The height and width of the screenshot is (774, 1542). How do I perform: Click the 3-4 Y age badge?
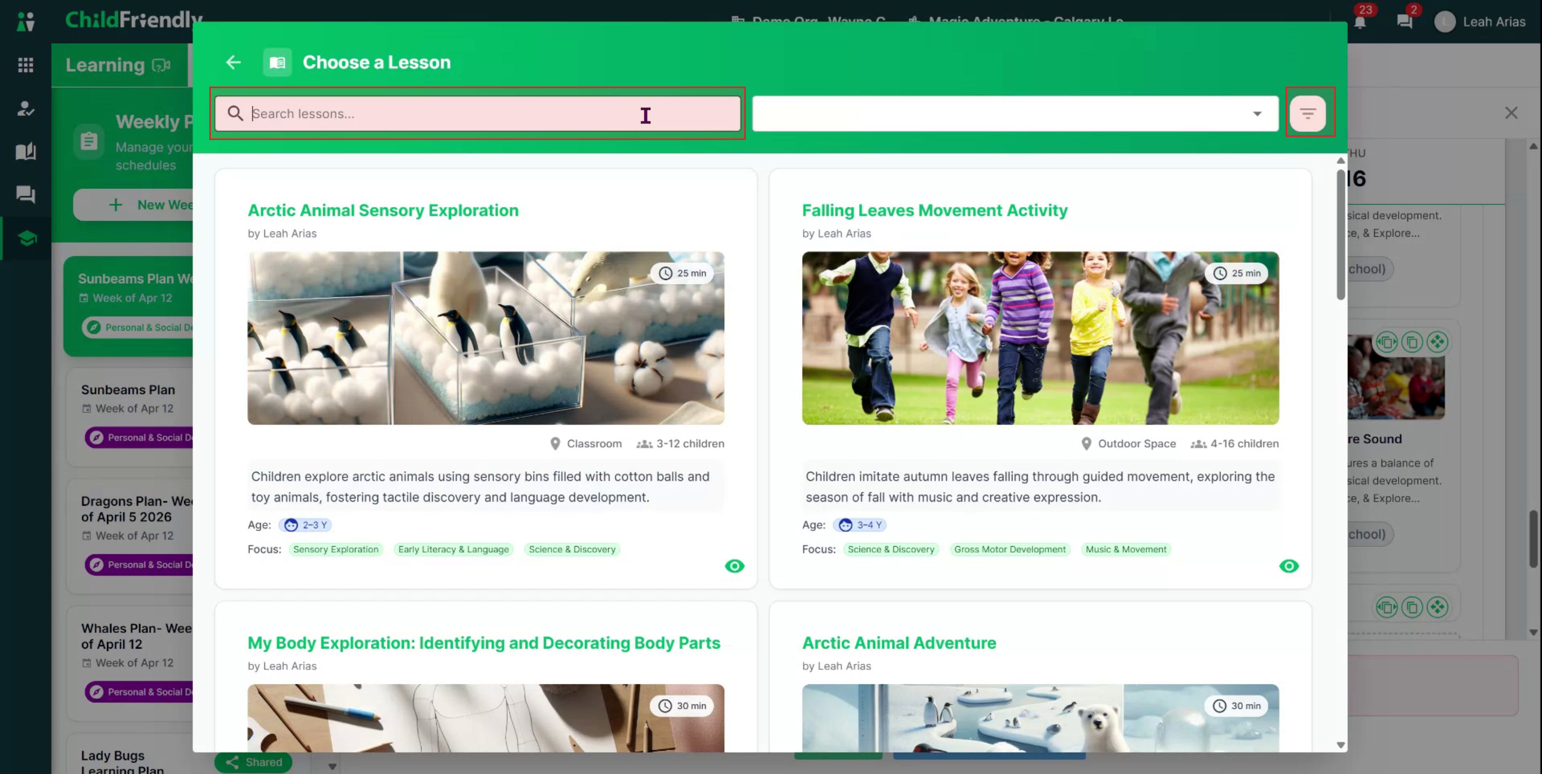pyautogui.click(x=860, y=524)
